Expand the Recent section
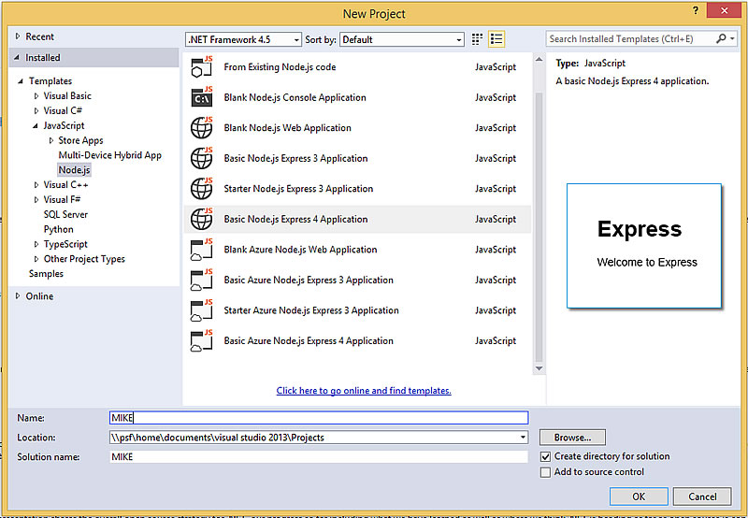The height and width of the screenshot is (518, 748). coord(18,36)
